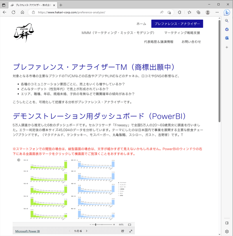
Task: Open Outlook sidebar app
Action: [227, 38]
